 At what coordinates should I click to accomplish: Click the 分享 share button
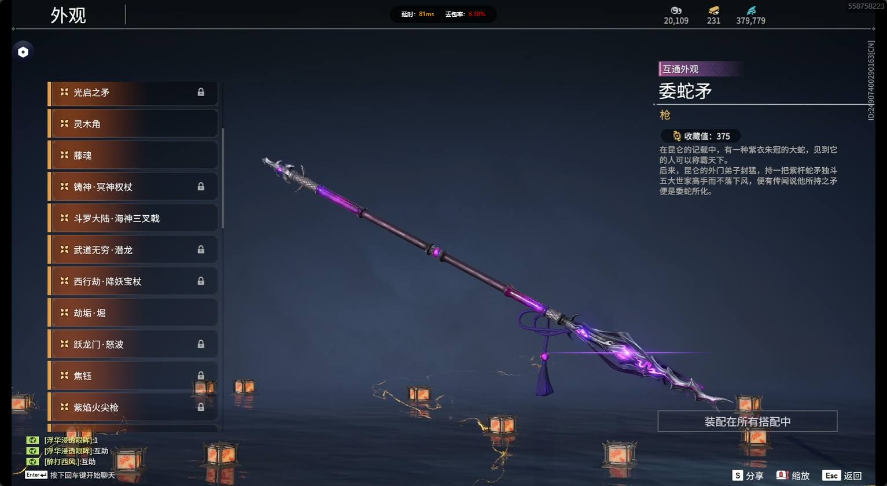[x=748, y=476]
